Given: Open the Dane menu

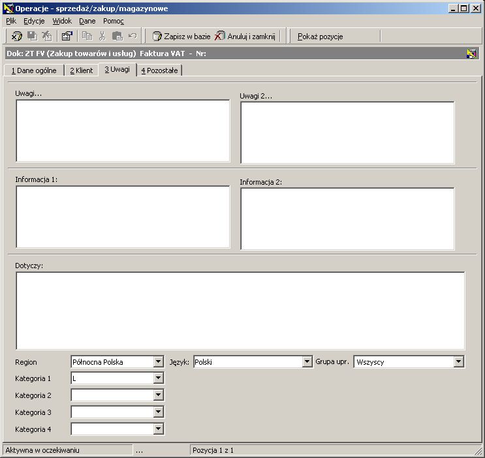Looking at the screenshot, I should pyautogui.click(x=87, y=21).
